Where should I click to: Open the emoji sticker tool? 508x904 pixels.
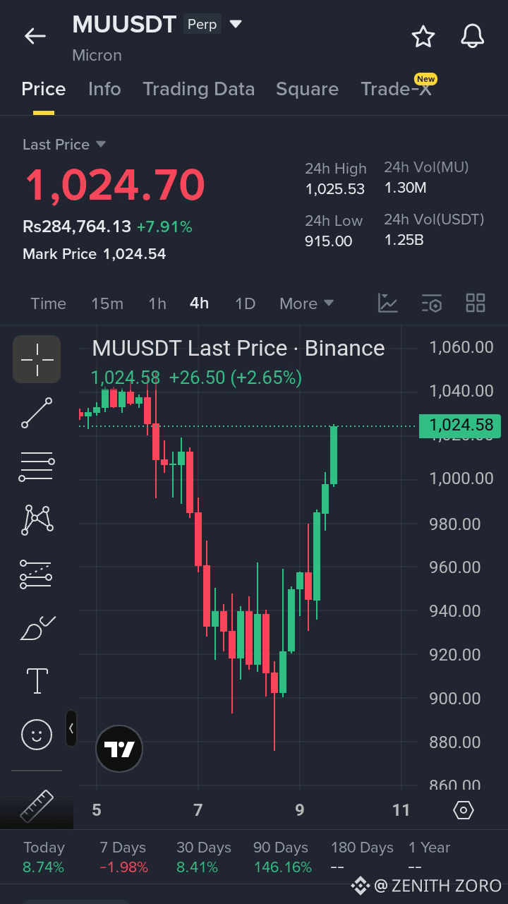tap(37, 735)
